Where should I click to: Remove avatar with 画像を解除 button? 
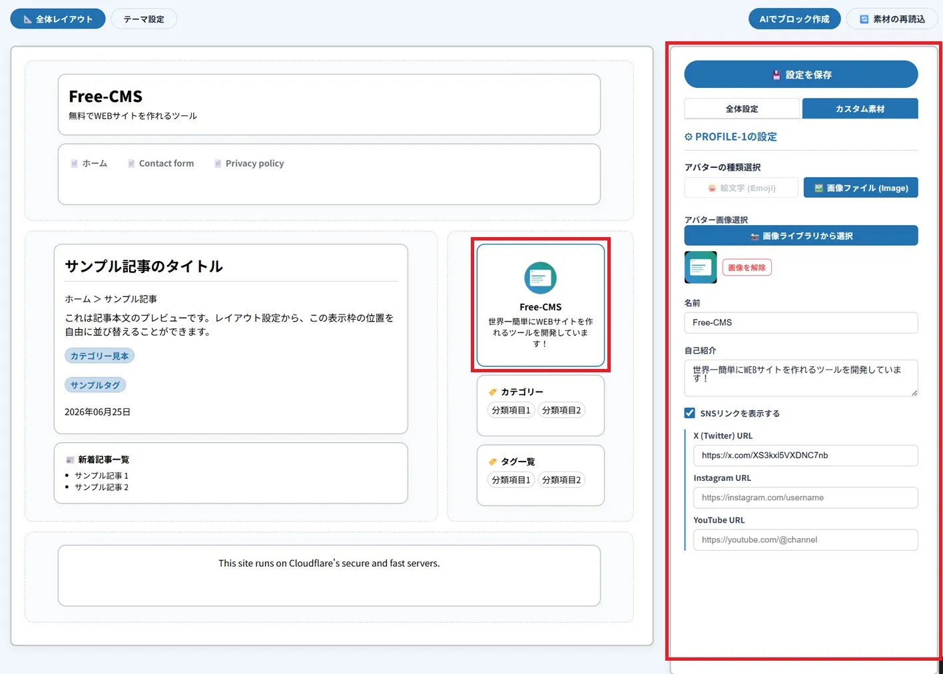(747, 268)
